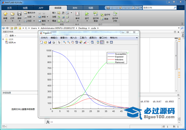
Task: Toggle Zoom In tool in Figure 1
Action: (x=65, y=42)
